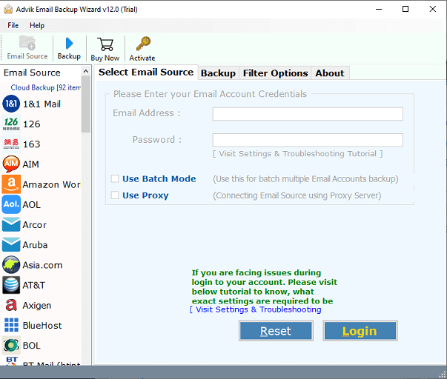The height and width of the screenshot is (379, 447).
Task: Select the Amazon WorkMail source icon
Action: click(11, 184)
